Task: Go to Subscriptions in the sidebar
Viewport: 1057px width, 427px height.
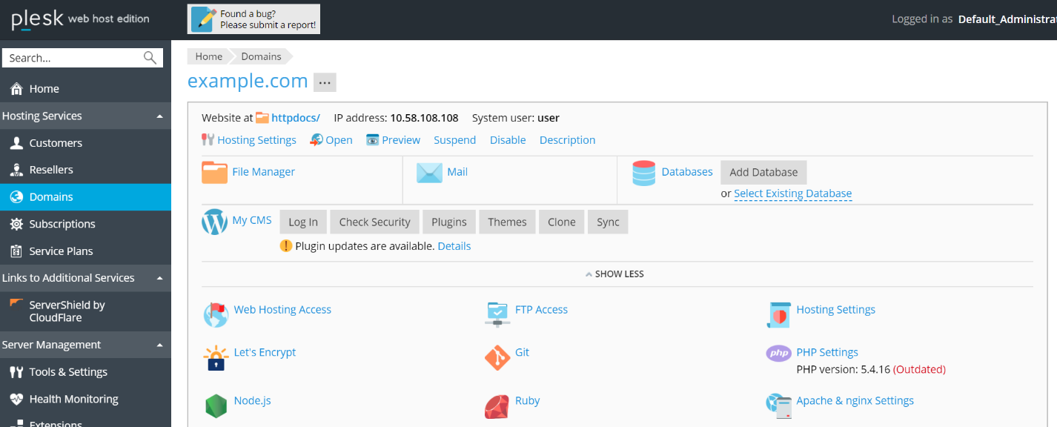Action: pyautogui.click(x=62, y=224)
